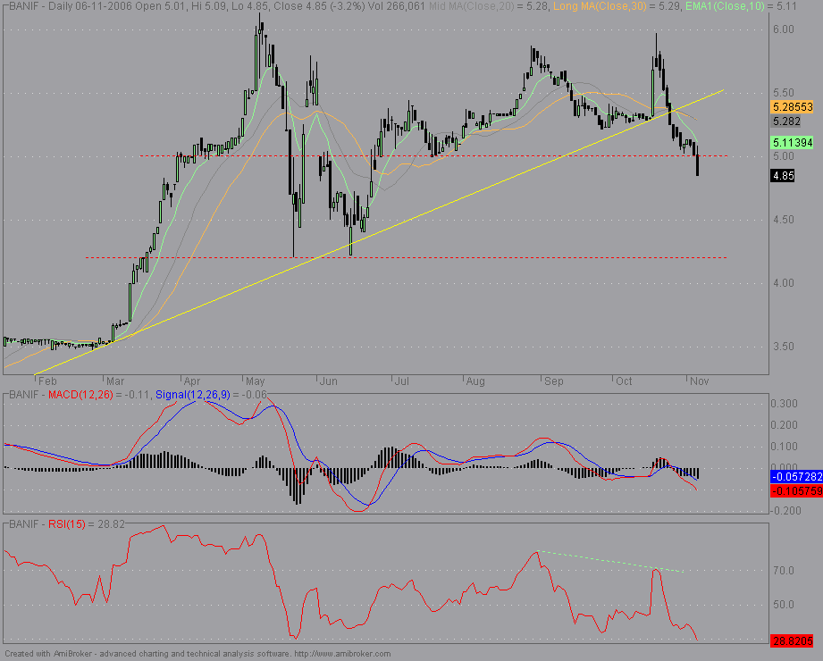Screen dimensions: 823x661
Task: Click the 0.200 MACD axis label
Action: [784, 425]
